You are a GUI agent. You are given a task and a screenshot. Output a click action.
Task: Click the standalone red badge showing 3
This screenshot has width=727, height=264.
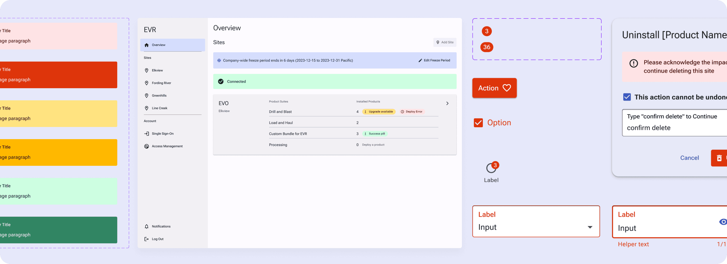(x=487, y=31)
